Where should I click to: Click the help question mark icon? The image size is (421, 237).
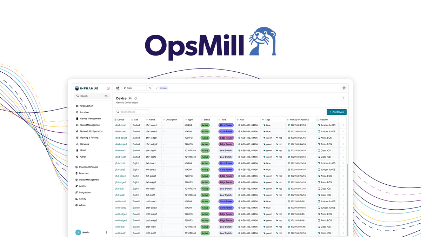point(343,99)
